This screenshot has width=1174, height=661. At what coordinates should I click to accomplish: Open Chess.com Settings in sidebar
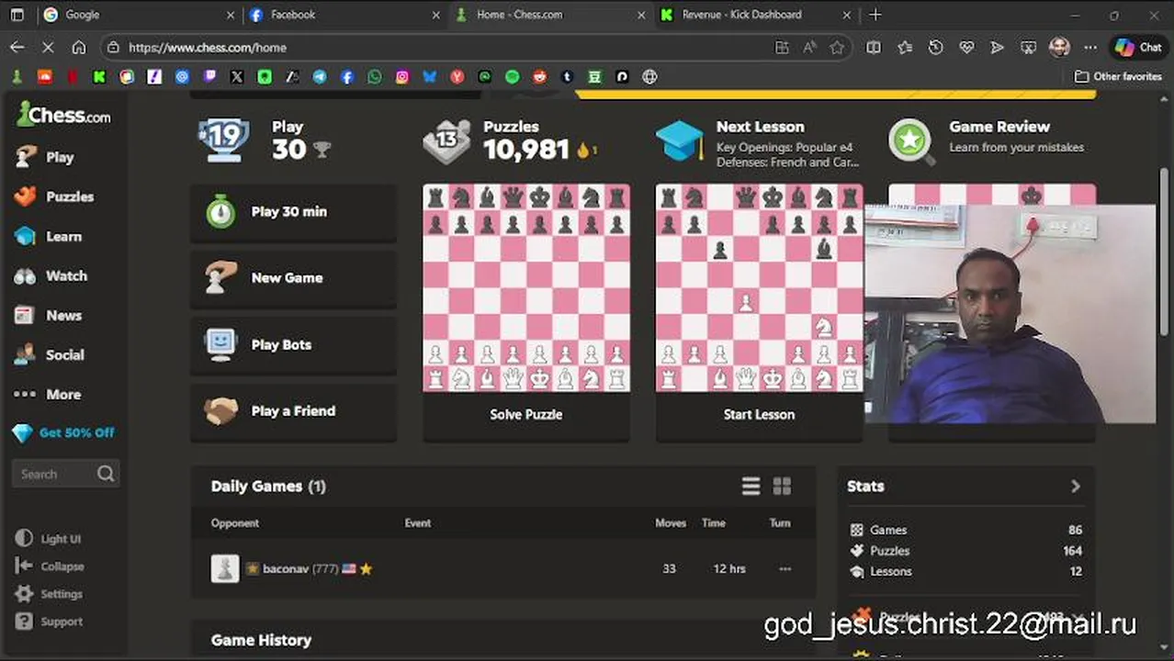pyautogui.click(x=50, y=594)
